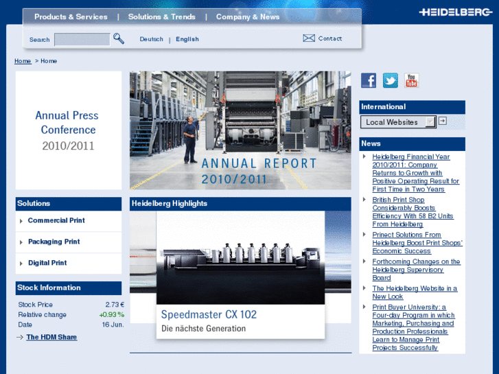
Task: Open the Annual Report 2010/2011 image
Action: point(240,130)
